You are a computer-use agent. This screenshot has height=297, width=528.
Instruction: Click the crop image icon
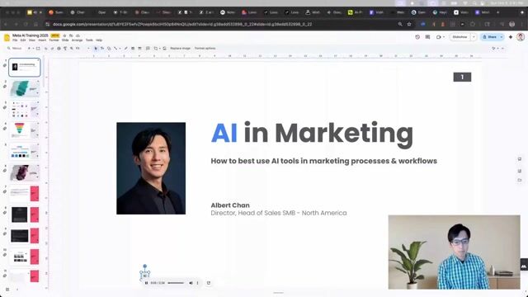[156, 49]
